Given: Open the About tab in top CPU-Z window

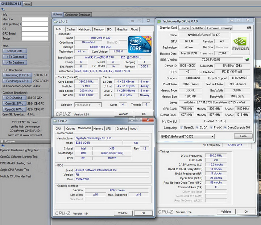Looking at the screenshot, I should (134, 29).
